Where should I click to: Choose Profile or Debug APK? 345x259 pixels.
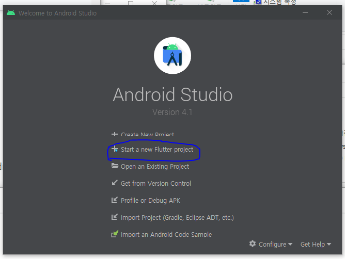pyautogui.click(x=150, y=201)
